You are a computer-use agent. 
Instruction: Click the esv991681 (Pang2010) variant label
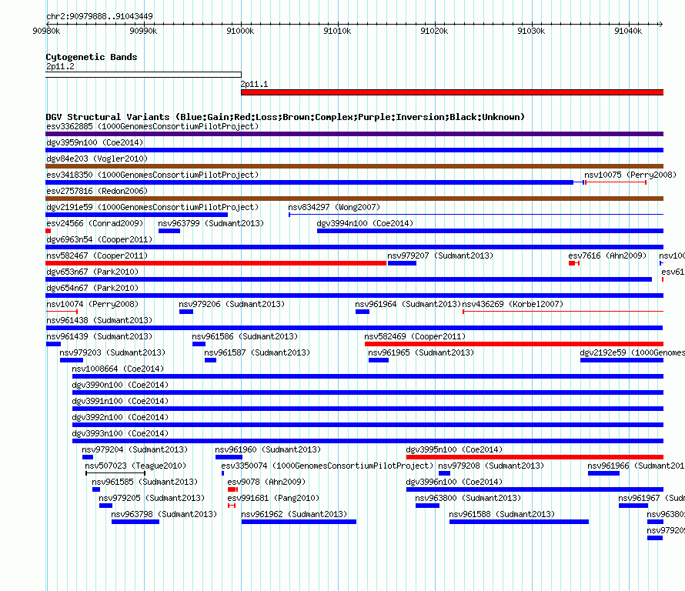click(x=273, y=499)
